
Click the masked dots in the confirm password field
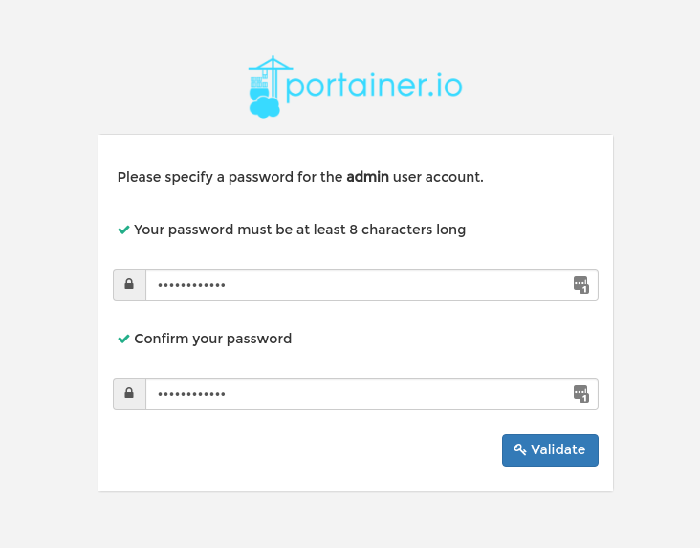(x=191, y=393)
